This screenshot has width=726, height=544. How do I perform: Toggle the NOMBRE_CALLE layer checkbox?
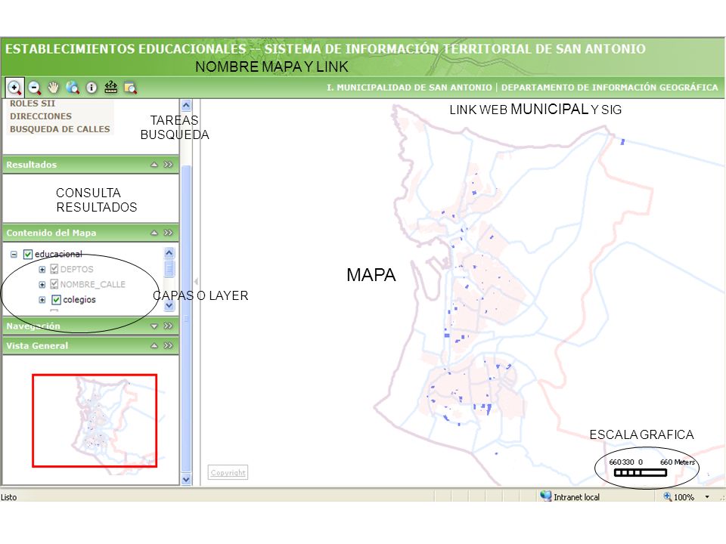54,284
